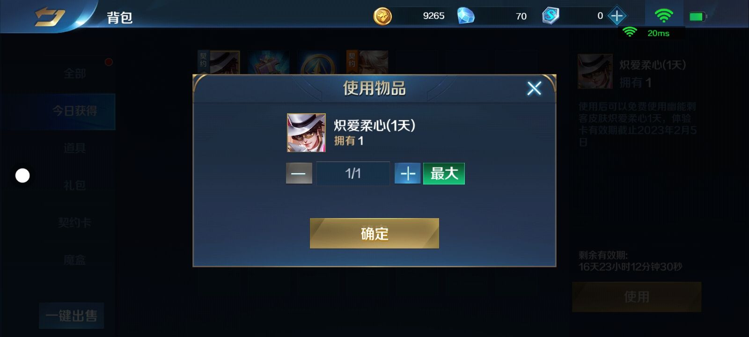
Task: Click the battery status icon
Action: pyautogui.click(x=698, y=17)
